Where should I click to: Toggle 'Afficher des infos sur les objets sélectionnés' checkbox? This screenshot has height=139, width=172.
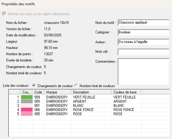(4, 14)
